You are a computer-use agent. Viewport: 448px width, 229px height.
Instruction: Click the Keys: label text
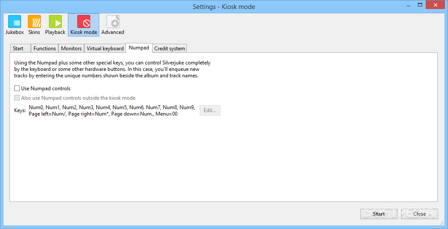point(20,110)
